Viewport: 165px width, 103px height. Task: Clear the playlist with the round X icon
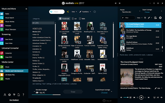click(x=160, y=18)
